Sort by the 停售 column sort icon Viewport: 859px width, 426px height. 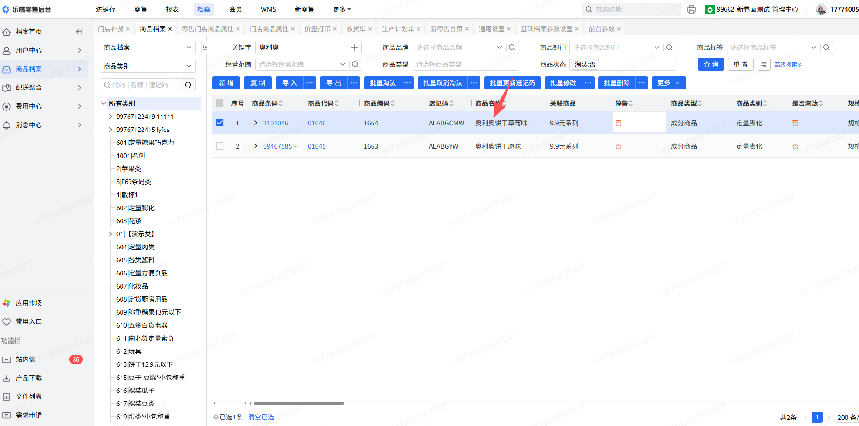631,103
